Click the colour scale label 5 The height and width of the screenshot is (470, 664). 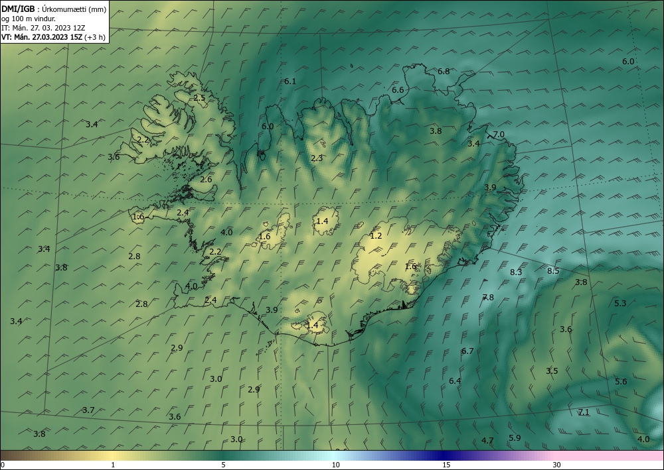223,465
